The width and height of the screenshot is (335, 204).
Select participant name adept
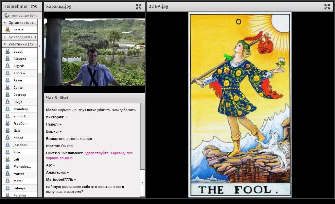[18, 51]
